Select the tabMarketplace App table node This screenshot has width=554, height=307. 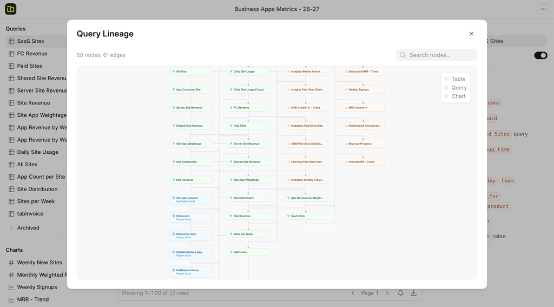click(x=190, y=253)
